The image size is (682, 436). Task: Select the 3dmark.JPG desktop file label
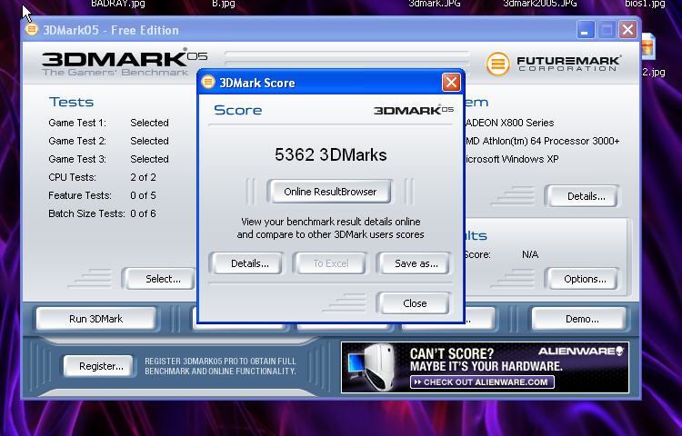435,4
